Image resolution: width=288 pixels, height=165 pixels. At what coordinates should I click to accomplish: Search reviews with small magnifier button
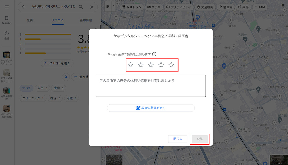click(66, 77)
